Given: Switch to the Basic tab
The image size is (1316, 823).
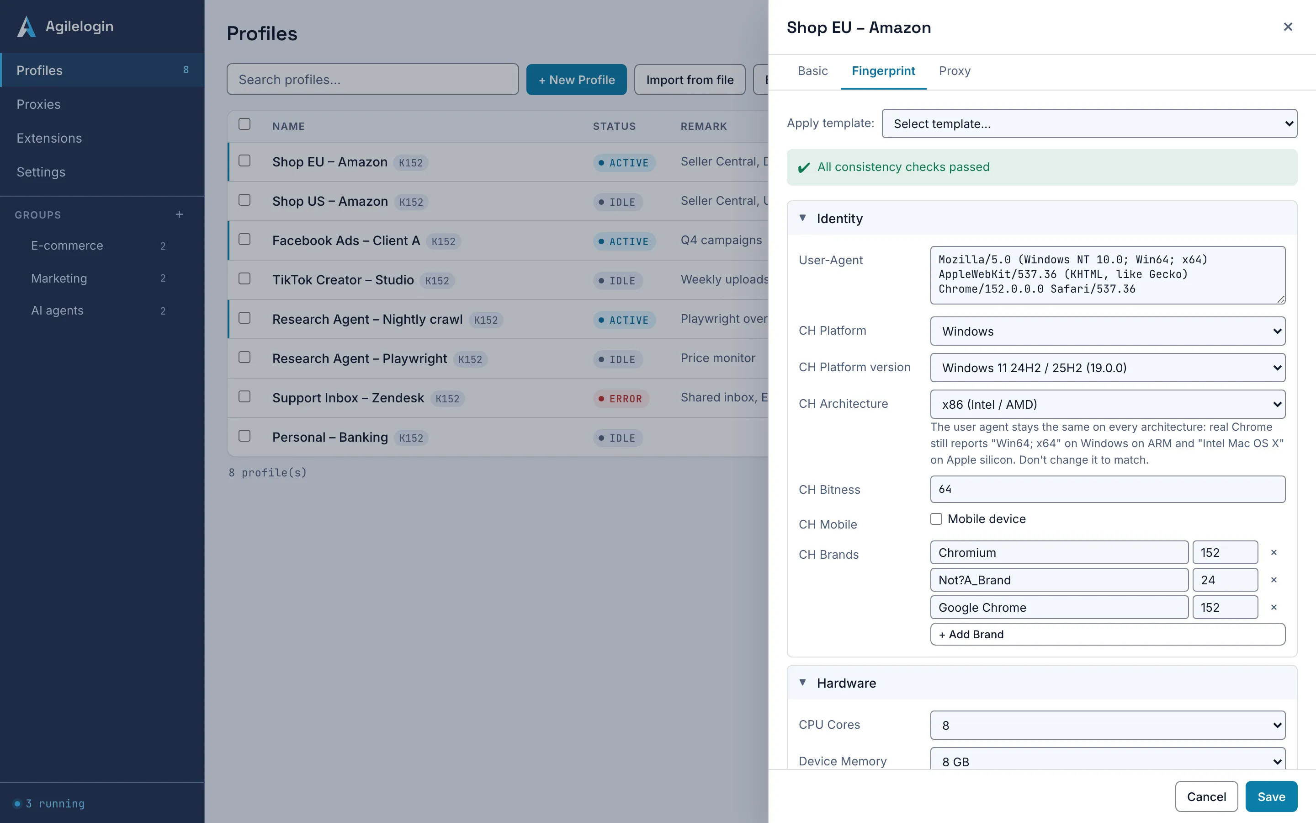Looking at the screenshot, I should click(x=812, y=71).
